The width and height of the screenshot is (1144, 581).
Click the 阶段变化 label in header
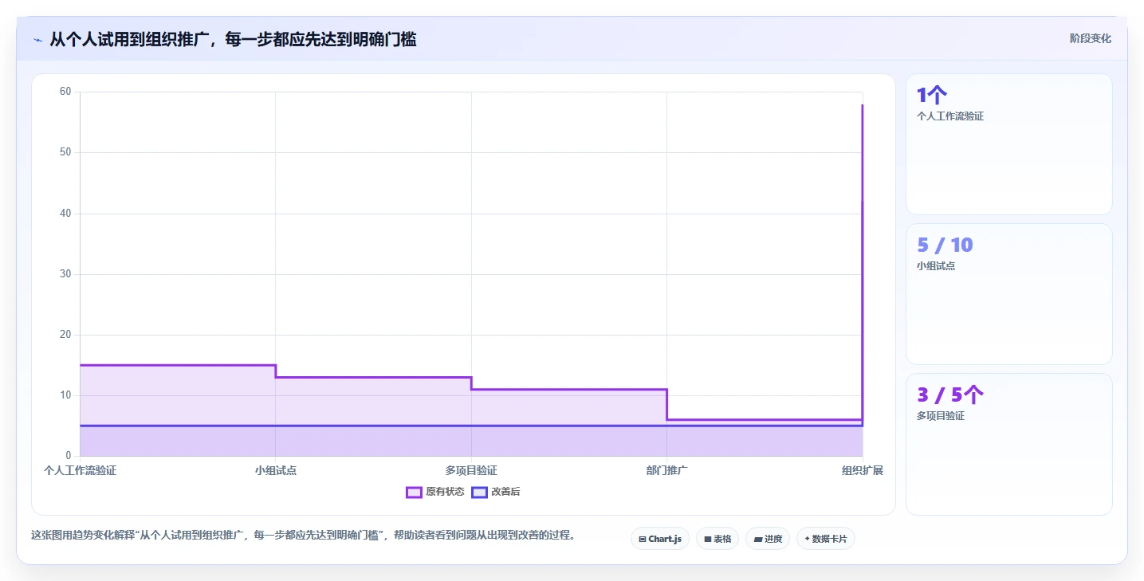[1090, 38]
